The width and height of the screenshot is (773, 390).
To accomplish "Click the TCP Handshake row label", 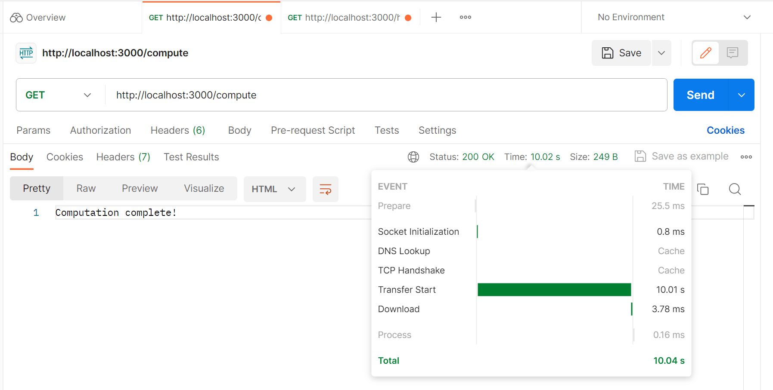I will coord(411,270).
